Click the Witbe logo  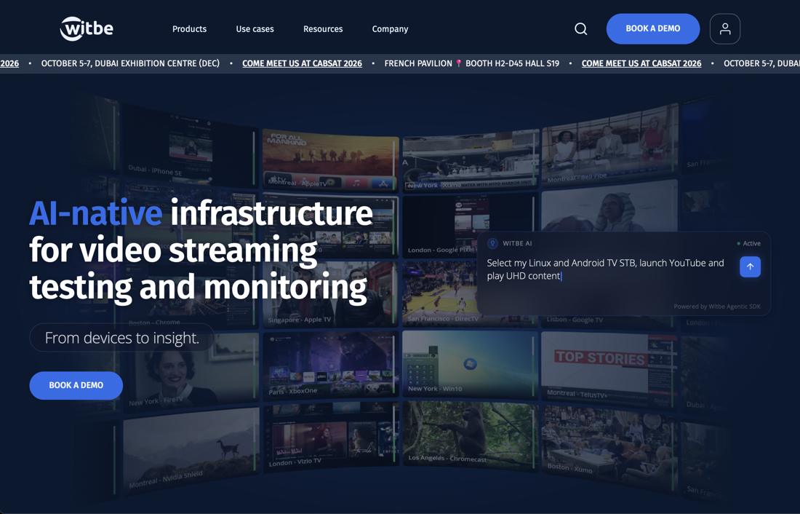pos(87,28)
